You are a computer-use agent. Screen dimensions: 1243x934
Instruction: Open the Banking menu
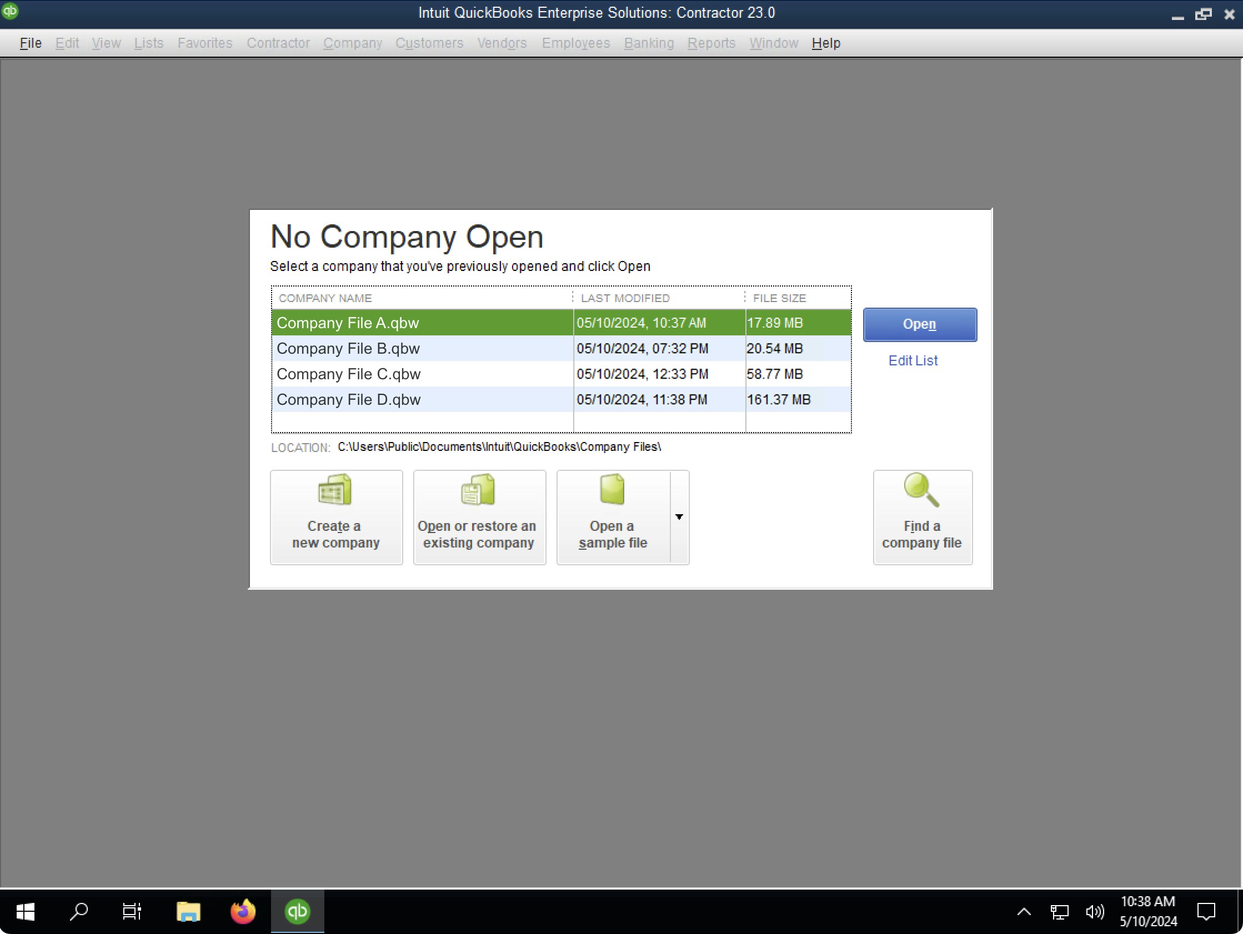(649, 43)
